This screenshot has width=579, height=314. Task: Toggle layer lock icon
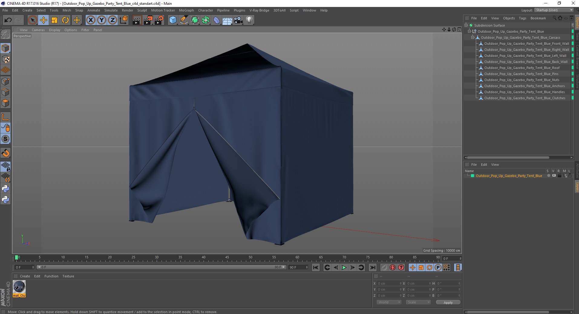[x=570, y=176]
